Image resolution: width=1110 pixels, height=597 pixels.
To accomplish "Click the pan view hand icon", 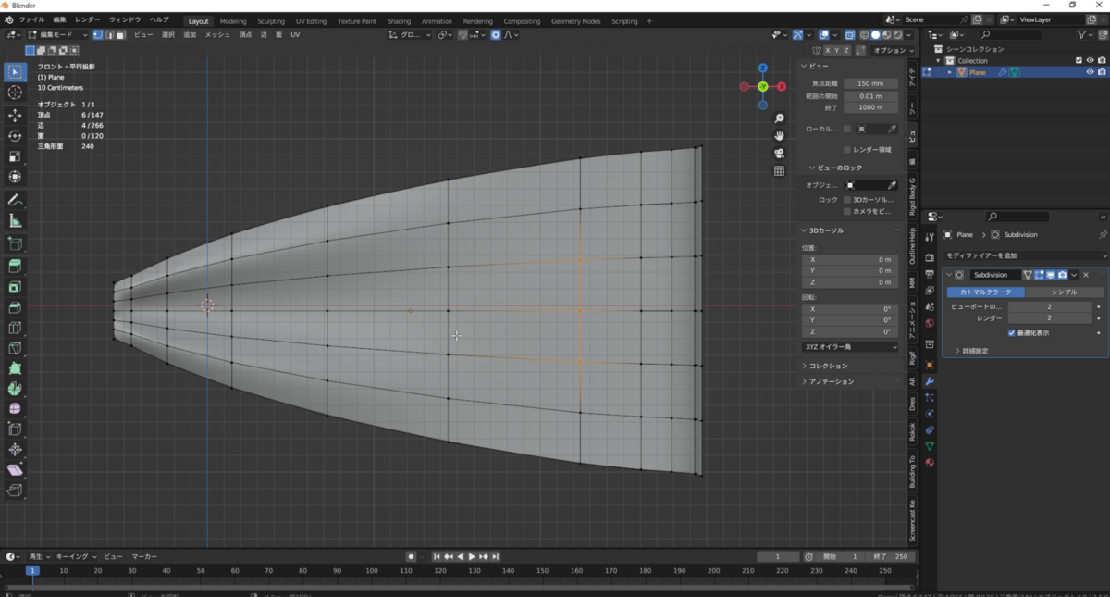I will [780, 136].
